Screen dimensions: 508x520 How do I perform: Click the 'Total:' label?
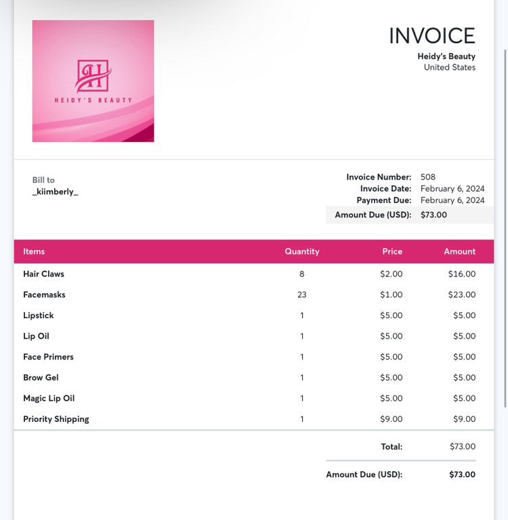tap(391, 447)
